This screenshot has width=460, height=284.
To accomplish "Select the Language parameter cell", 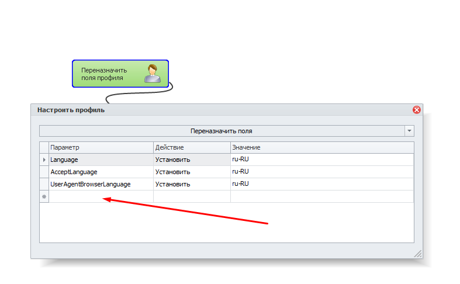I will (101, 160).
